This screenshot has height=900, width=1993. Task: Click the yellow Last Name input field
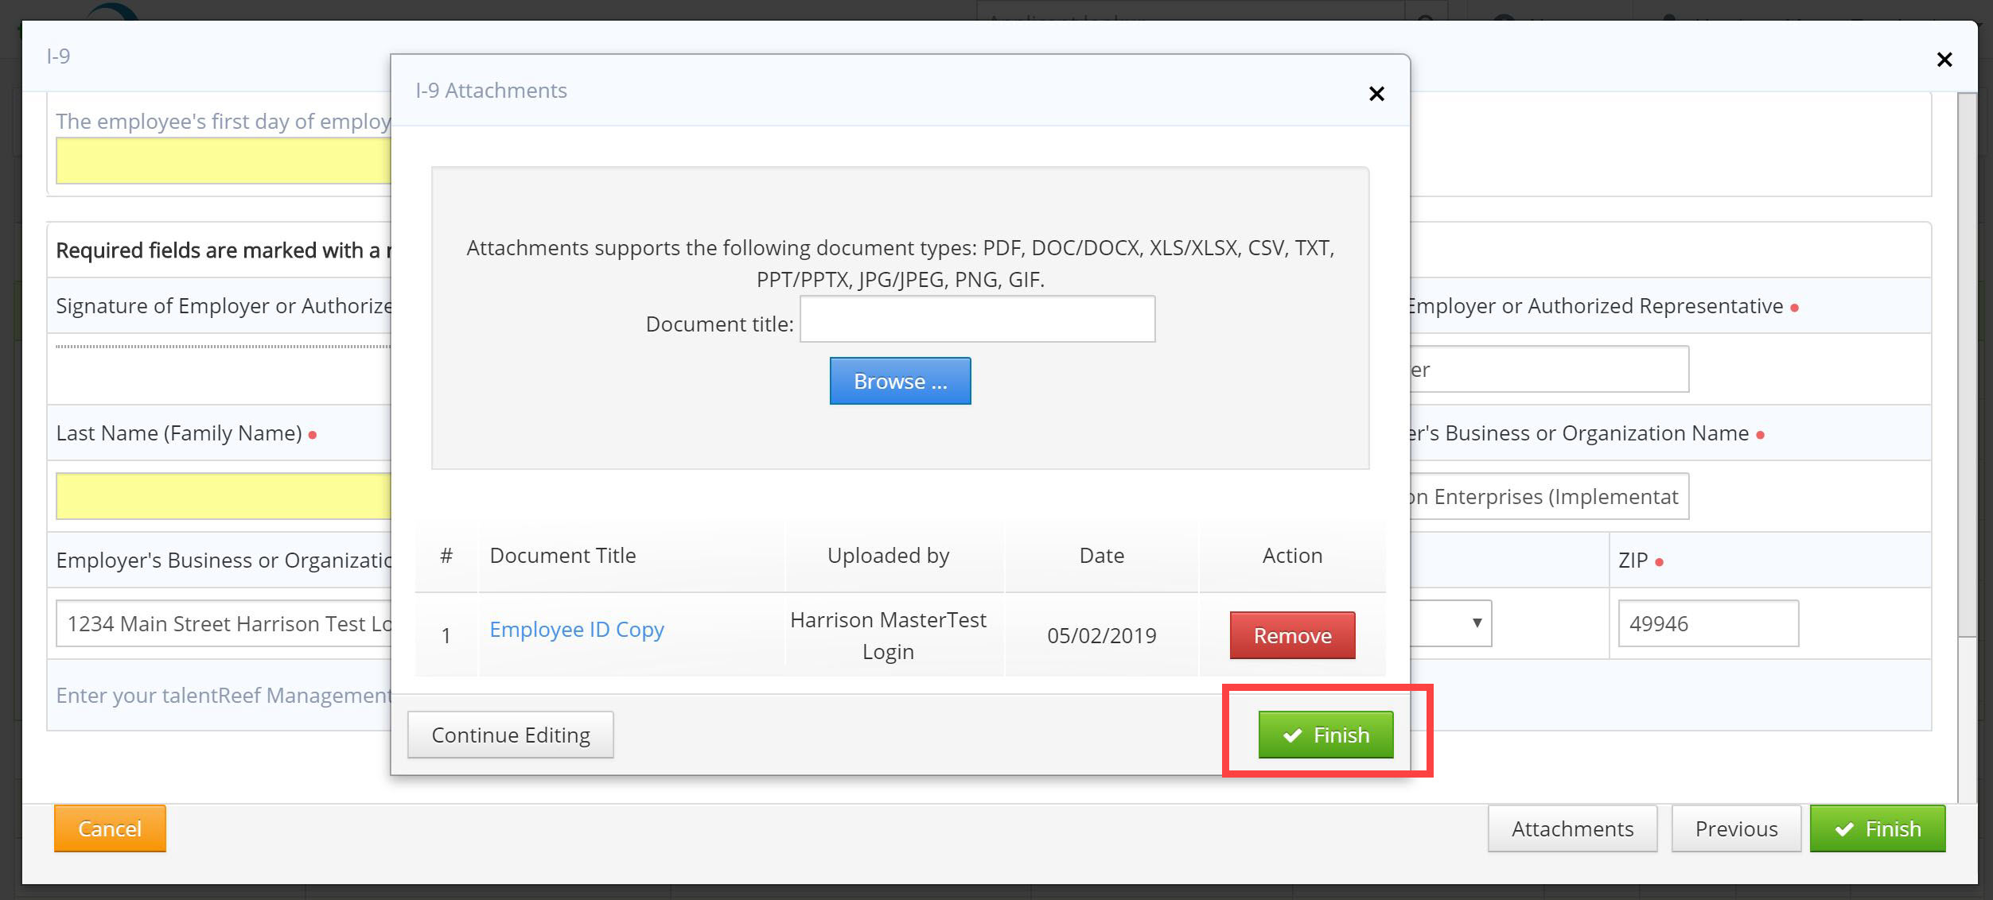click(x=223, y=496)
